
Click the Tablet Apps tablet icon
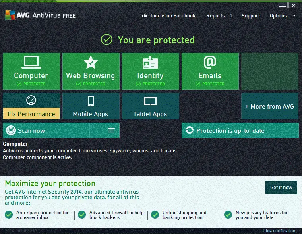150,101
